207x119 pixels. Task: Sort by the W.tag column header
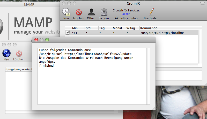point(133,28)
